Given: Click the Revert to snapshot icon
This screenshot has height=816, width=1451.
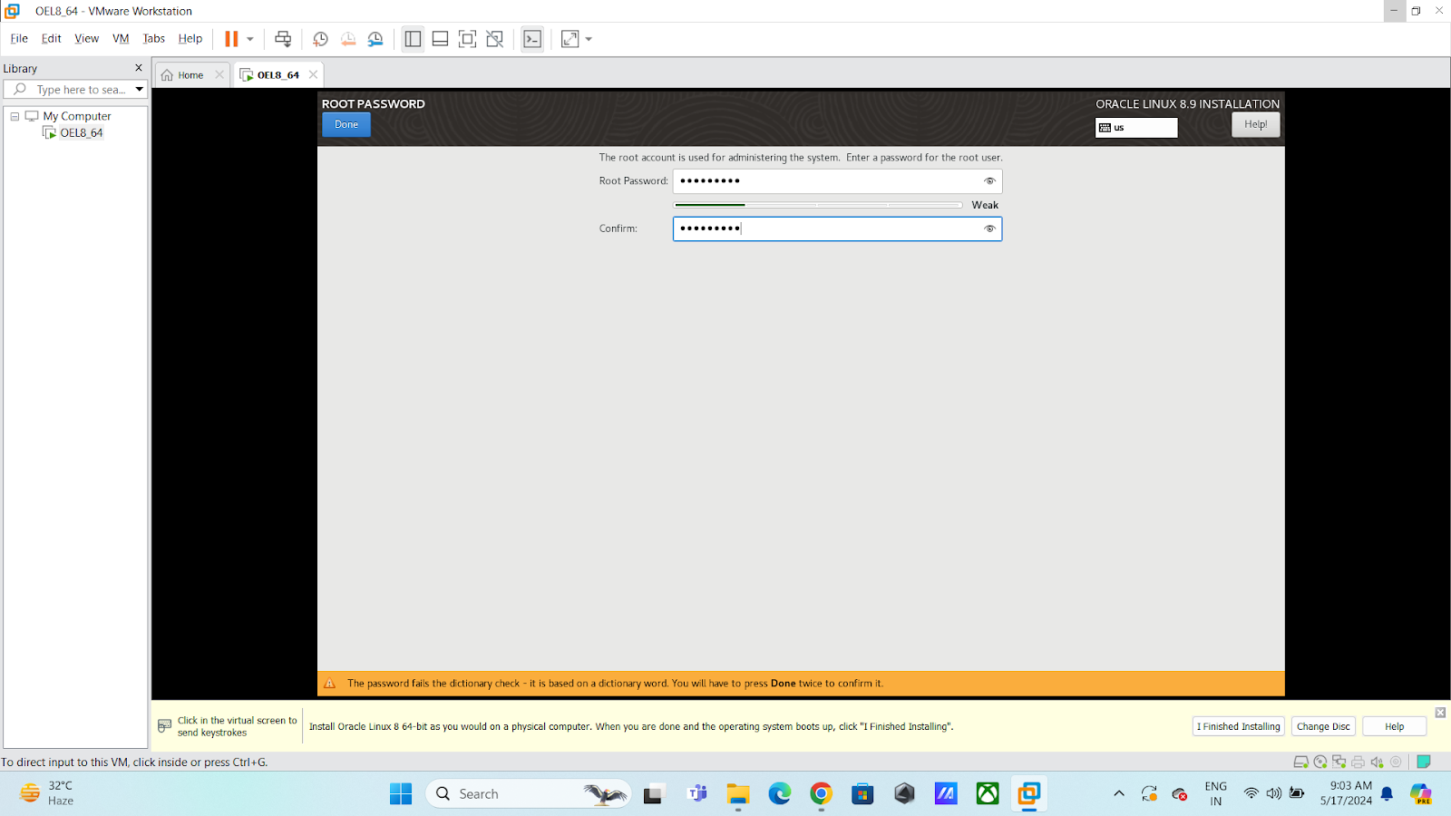Looking at the screenshot, I should [348, 39].
